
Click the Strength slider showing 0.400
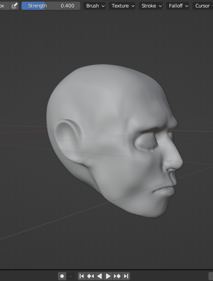pos(51,6)
